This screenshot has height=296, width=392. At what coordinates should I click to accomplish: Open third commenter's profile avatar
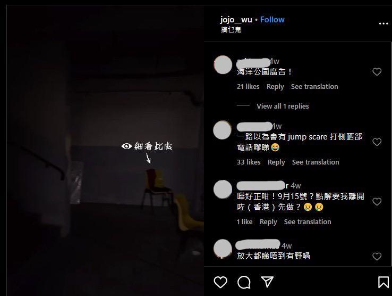(x=223, y=190)
